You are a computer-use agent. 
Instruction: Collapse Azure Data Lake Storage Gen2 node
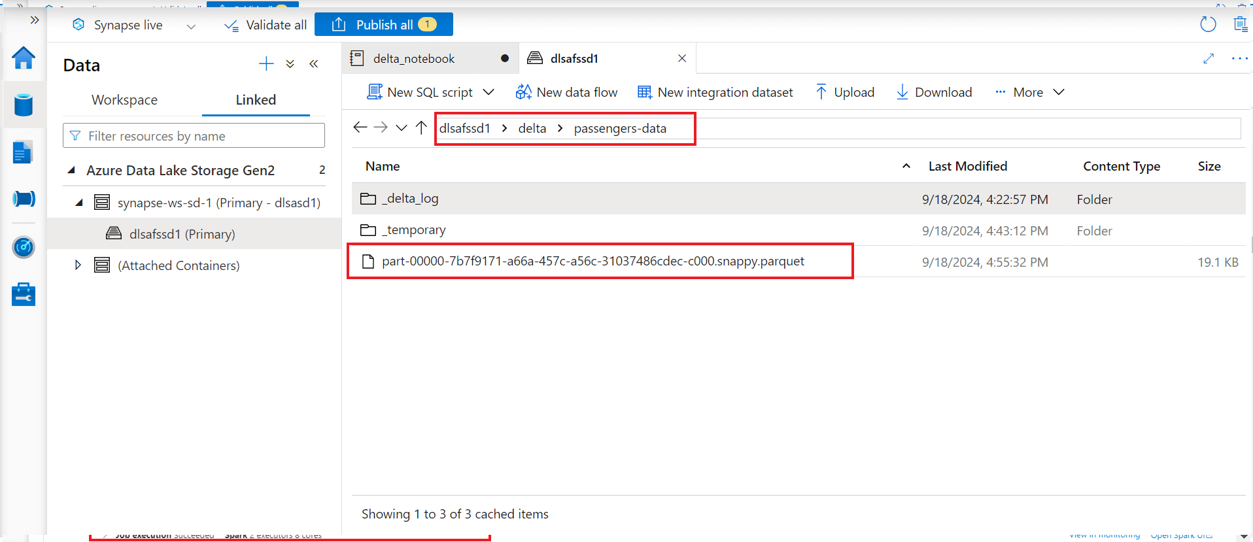71,170
